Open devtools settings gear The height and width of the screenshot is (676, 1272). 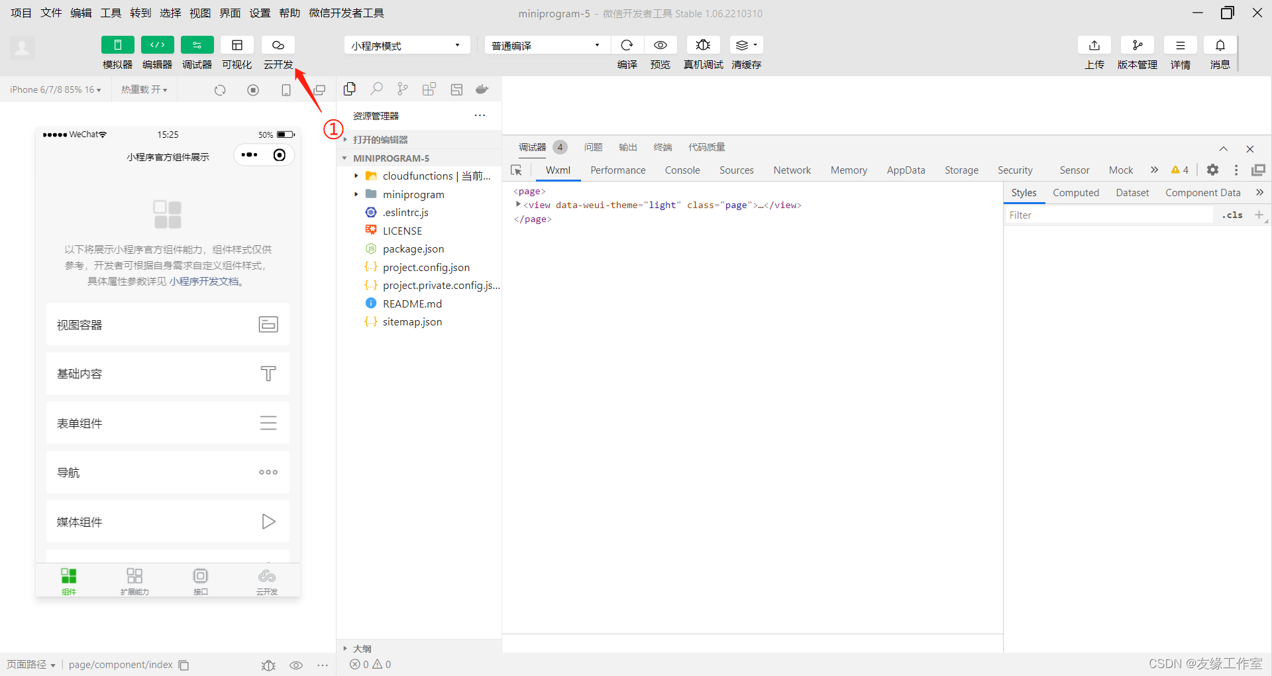pyautogui.click(x=1212, y=170)
